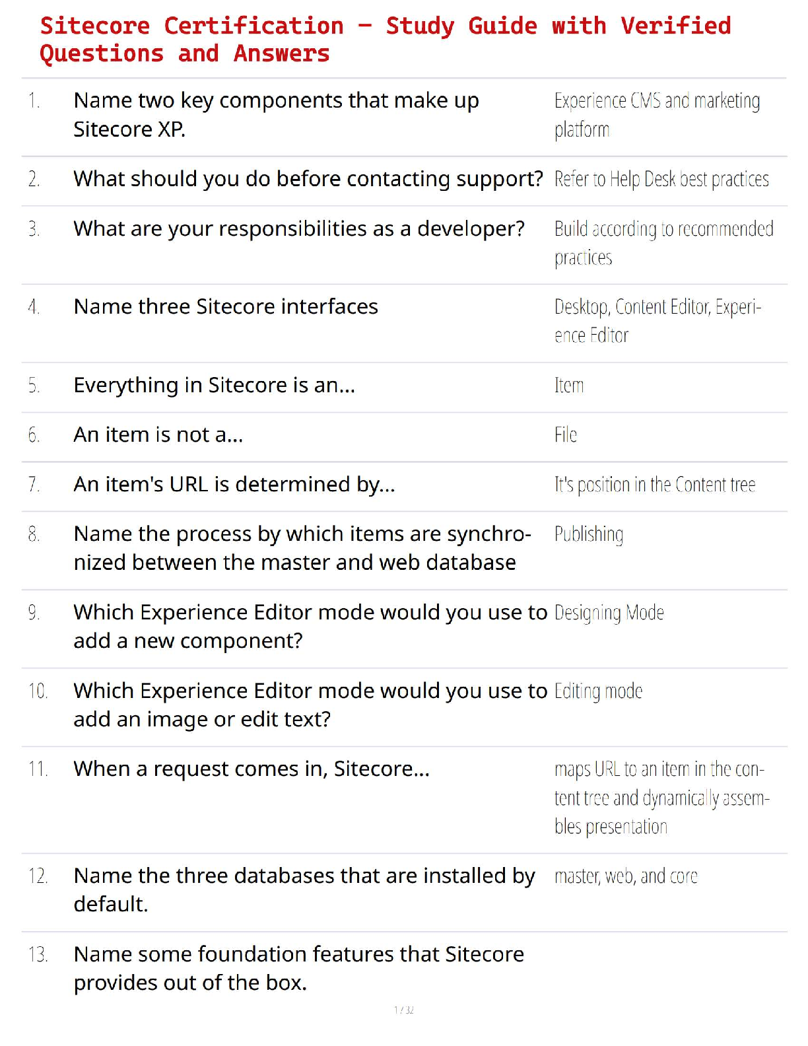Image resolution: width=808 pixels, height=1046 pixels.
Task: Select the 'Refer to Help Desk best practices' answer
Action: click(661, 179)
